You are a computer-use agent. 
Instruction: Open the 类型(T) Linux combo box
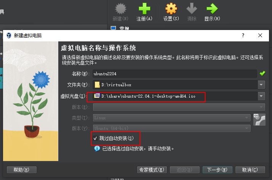click(172, 118)
